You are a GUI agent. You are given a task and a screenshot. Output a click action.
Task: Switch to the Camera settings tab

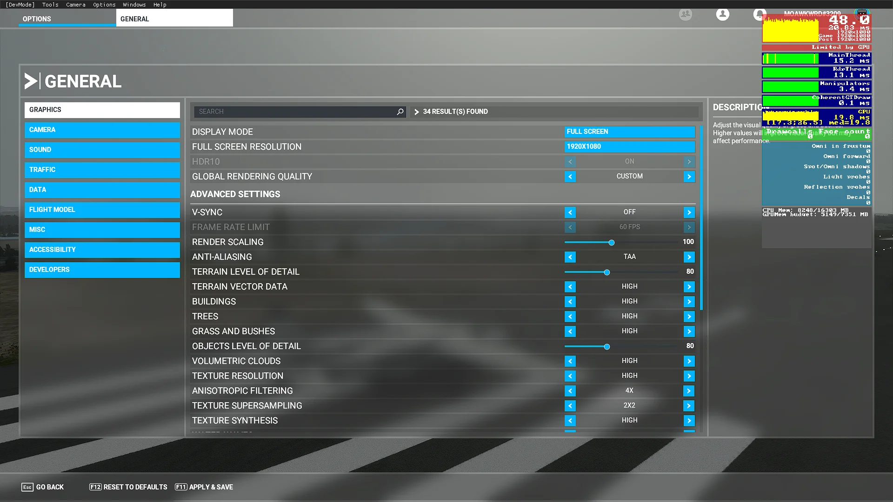[102, 130]
